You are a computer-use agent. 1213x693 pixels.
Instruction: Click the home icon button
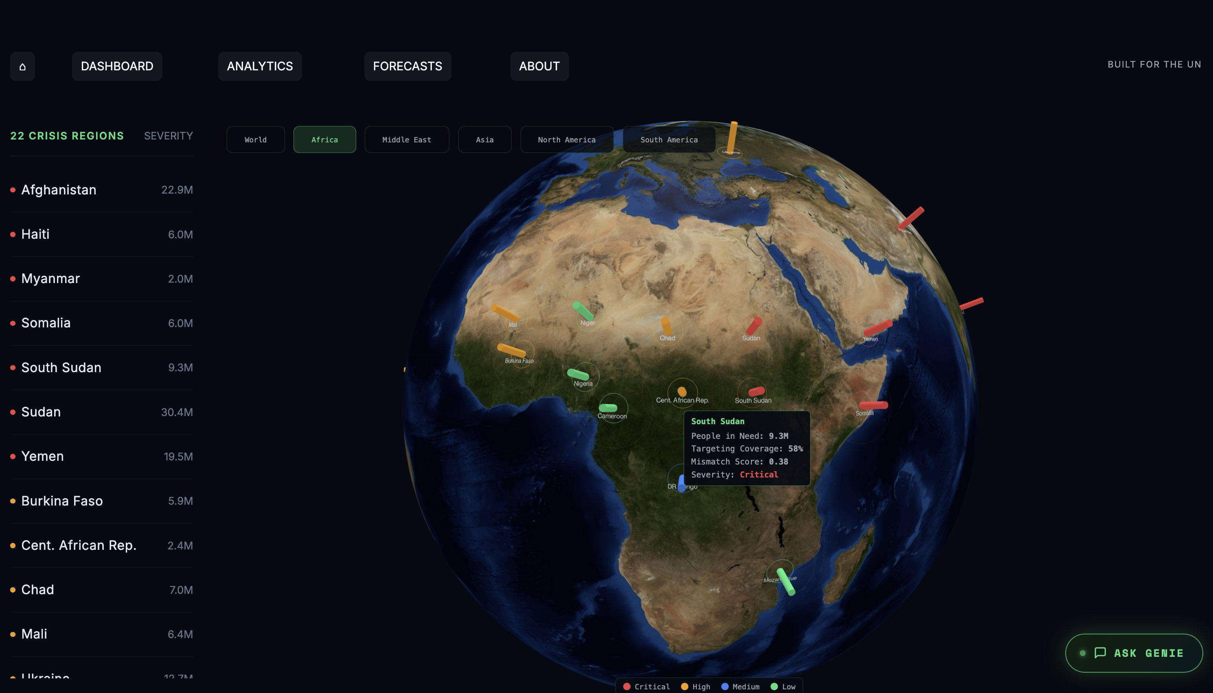tap(22, 66)
